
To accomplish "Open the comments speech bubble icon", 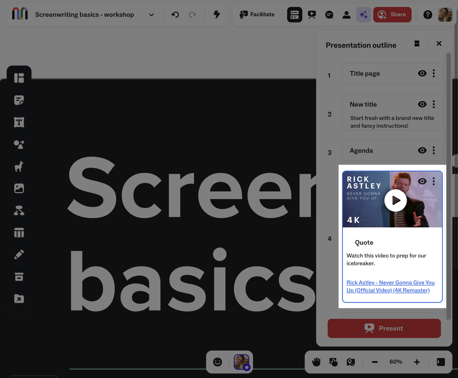I will point(329,15).
